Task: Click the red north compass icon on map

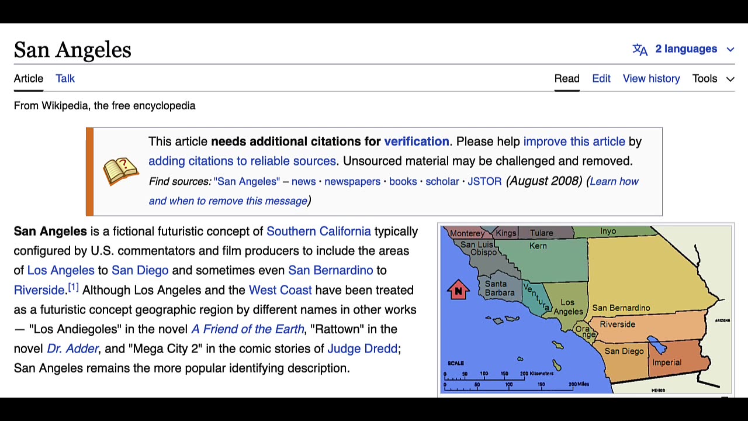Action: pos(458,289)
